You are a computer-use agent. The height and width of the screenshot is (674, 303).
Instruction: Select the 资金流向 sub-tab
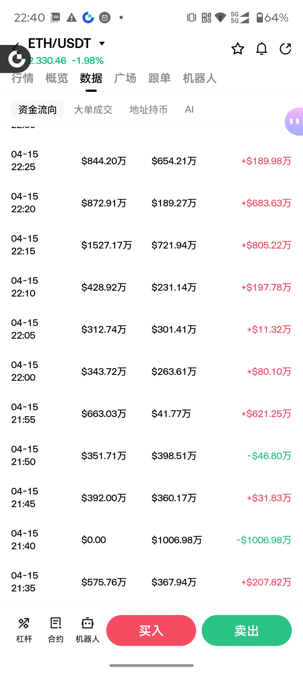[x=38, y=109]
